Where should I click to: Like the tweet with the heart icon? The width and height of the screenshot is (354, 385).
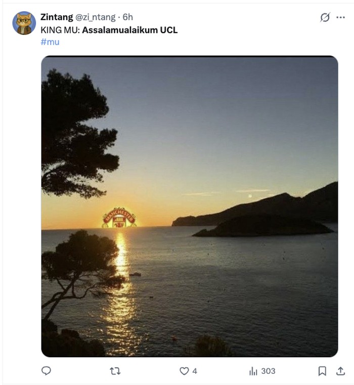click(184, 371)
